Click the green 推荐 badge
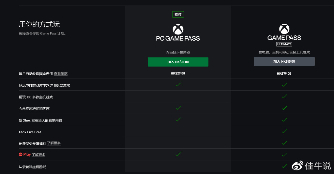Screen dimensions: 334x174 pyautogui.click(x=178, y=14)
